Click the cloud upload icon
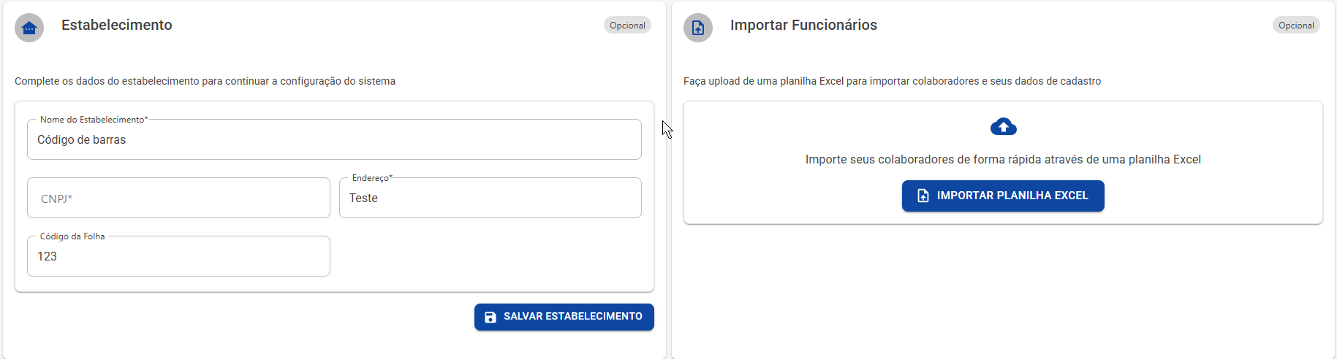The width and height of the screenshot is (1337, 359). click(1003, 127)
